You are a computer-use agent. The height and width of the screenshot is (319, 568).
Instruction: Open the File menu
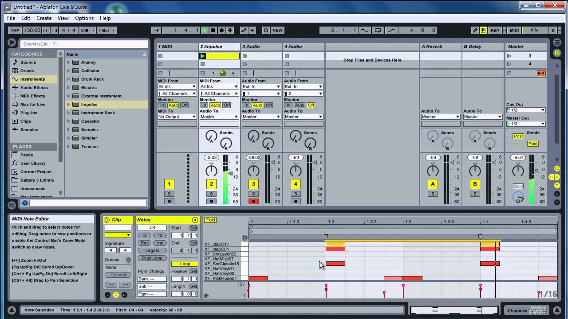coord(11,18)
